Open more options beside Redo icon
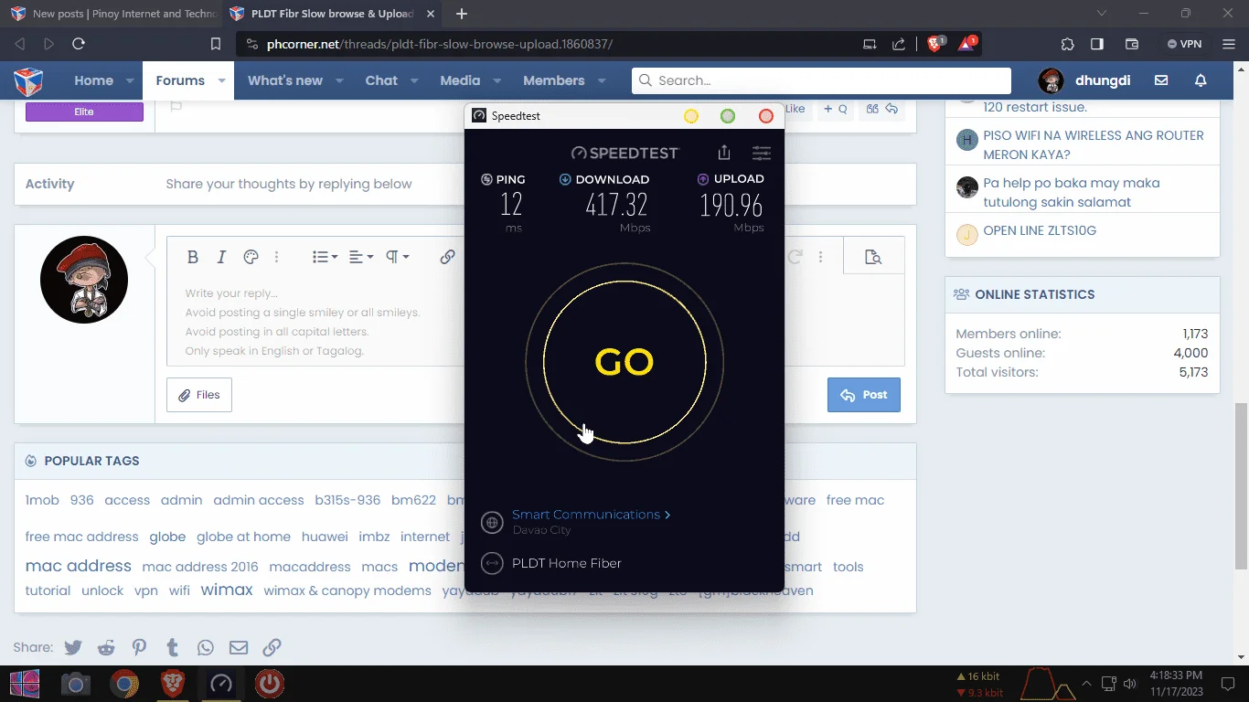This screenshot has height=702, width=1249. point(821,257)
